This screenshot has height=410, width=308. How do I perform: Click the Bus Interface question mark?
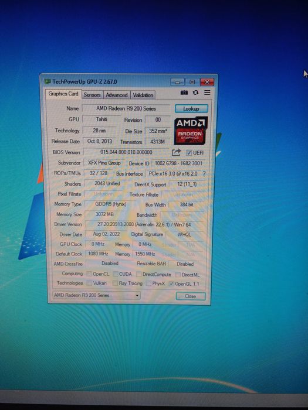[x=204, y=173]
